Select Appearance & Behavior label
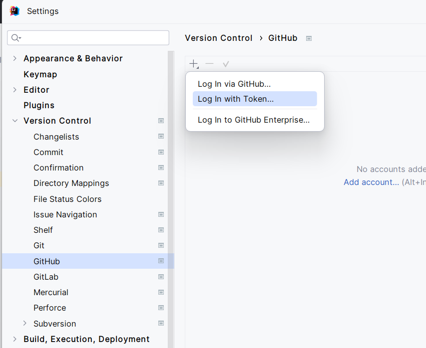426x348 pixels. [73, 58]
